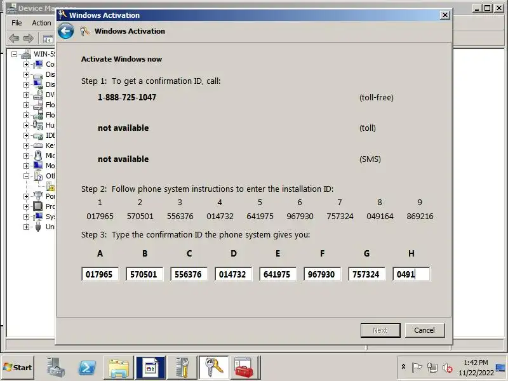The width and height of the screenshot is (508, 381).
Task: Click confirmation ID field H
Action: (411, 274)
